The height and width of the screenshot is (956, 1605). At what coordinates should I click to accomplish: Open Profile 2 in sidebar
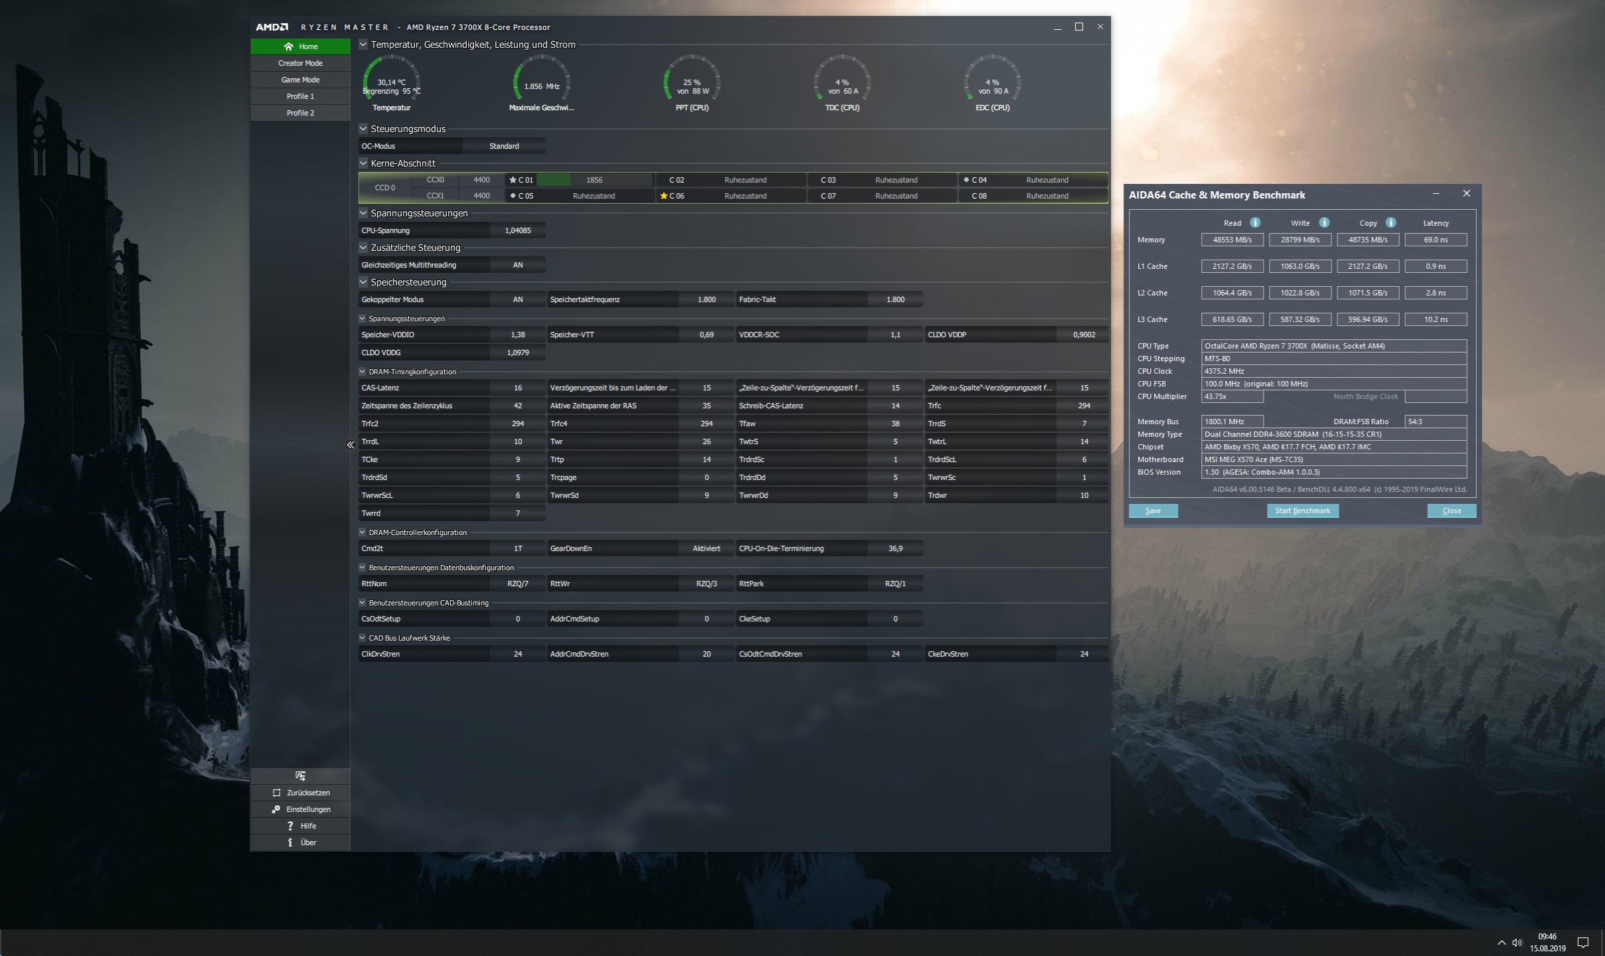point(300,113)
